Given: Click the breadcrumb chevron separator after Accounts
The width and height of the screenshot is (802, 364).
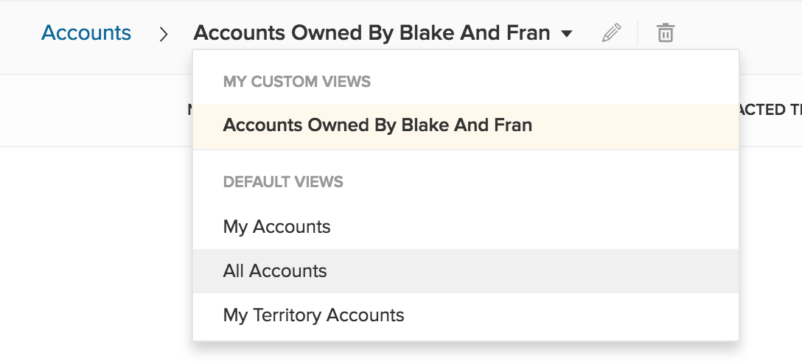Looking at the screenshot, I should tap(163, 34).
